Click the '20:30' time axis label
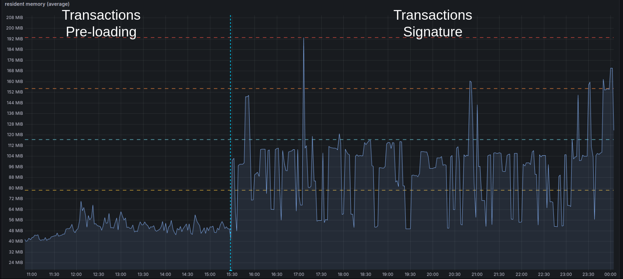 (x=455, y=275)
